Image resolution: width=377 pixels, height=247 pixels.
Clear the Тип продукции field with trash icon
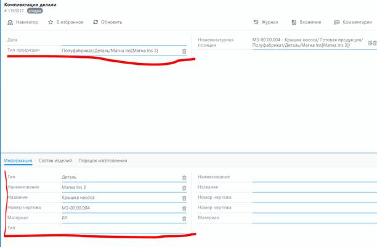tap(184, 51)
